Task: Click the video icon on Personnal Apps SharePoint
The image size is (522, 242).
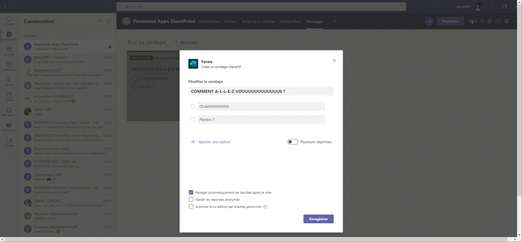Action: click(110, 47)
